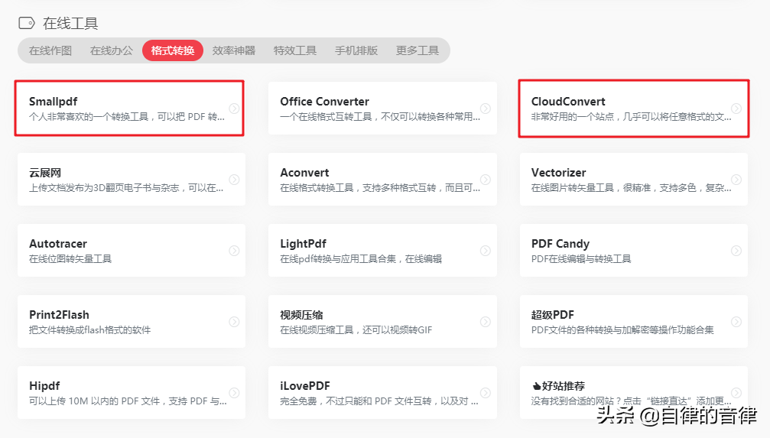
Task: Click the arrow icon on Office Converter card
Action: pos(486,108)
